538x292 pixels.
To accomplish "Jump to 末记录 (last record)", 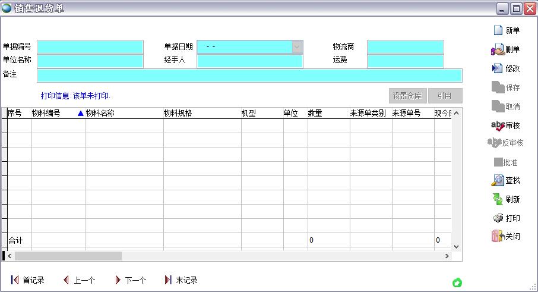I will (169, 280).
